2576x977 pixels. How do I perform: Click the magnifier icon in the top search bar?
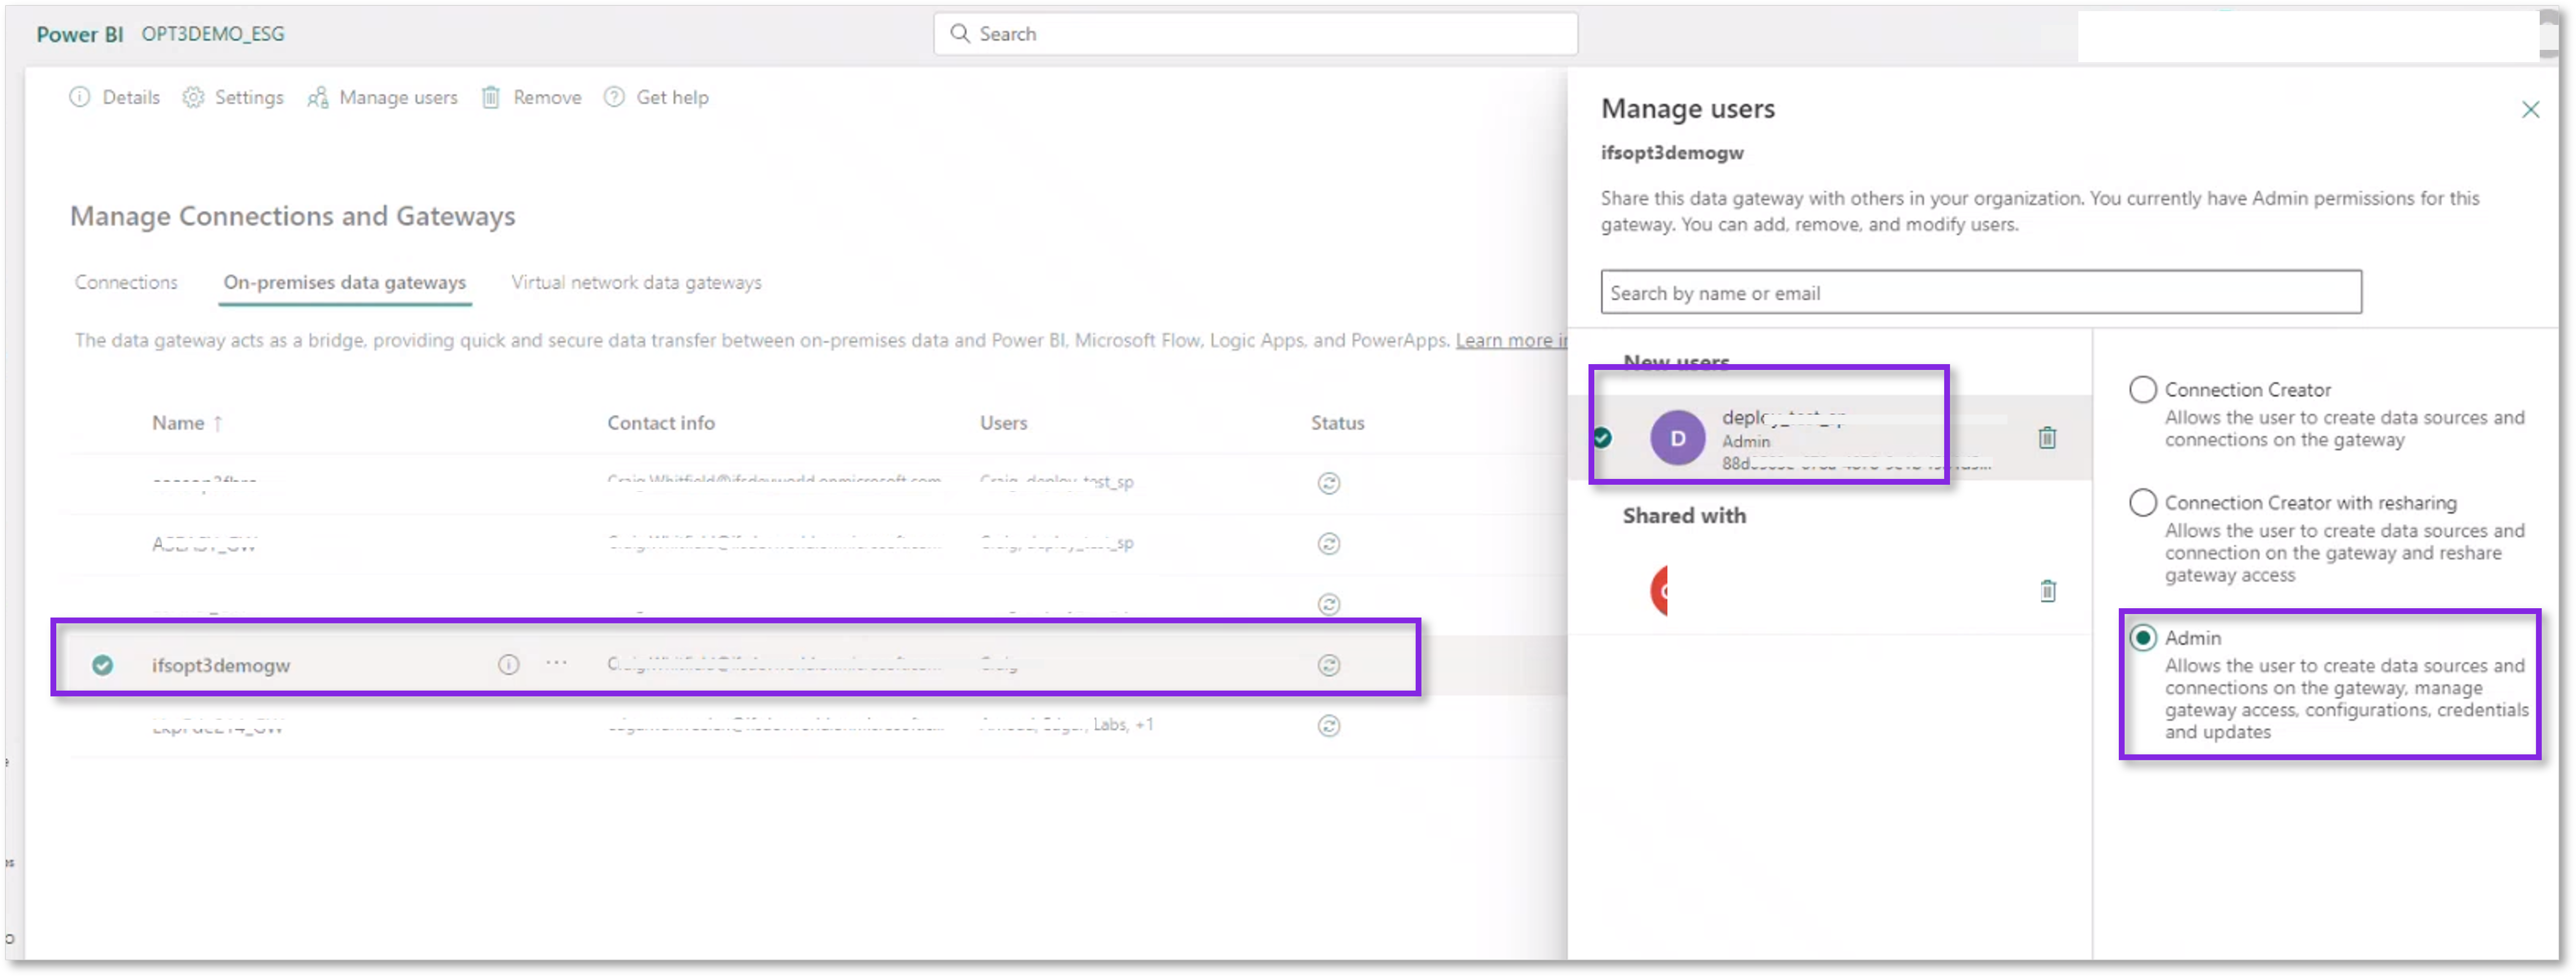[x=960, y=33]
